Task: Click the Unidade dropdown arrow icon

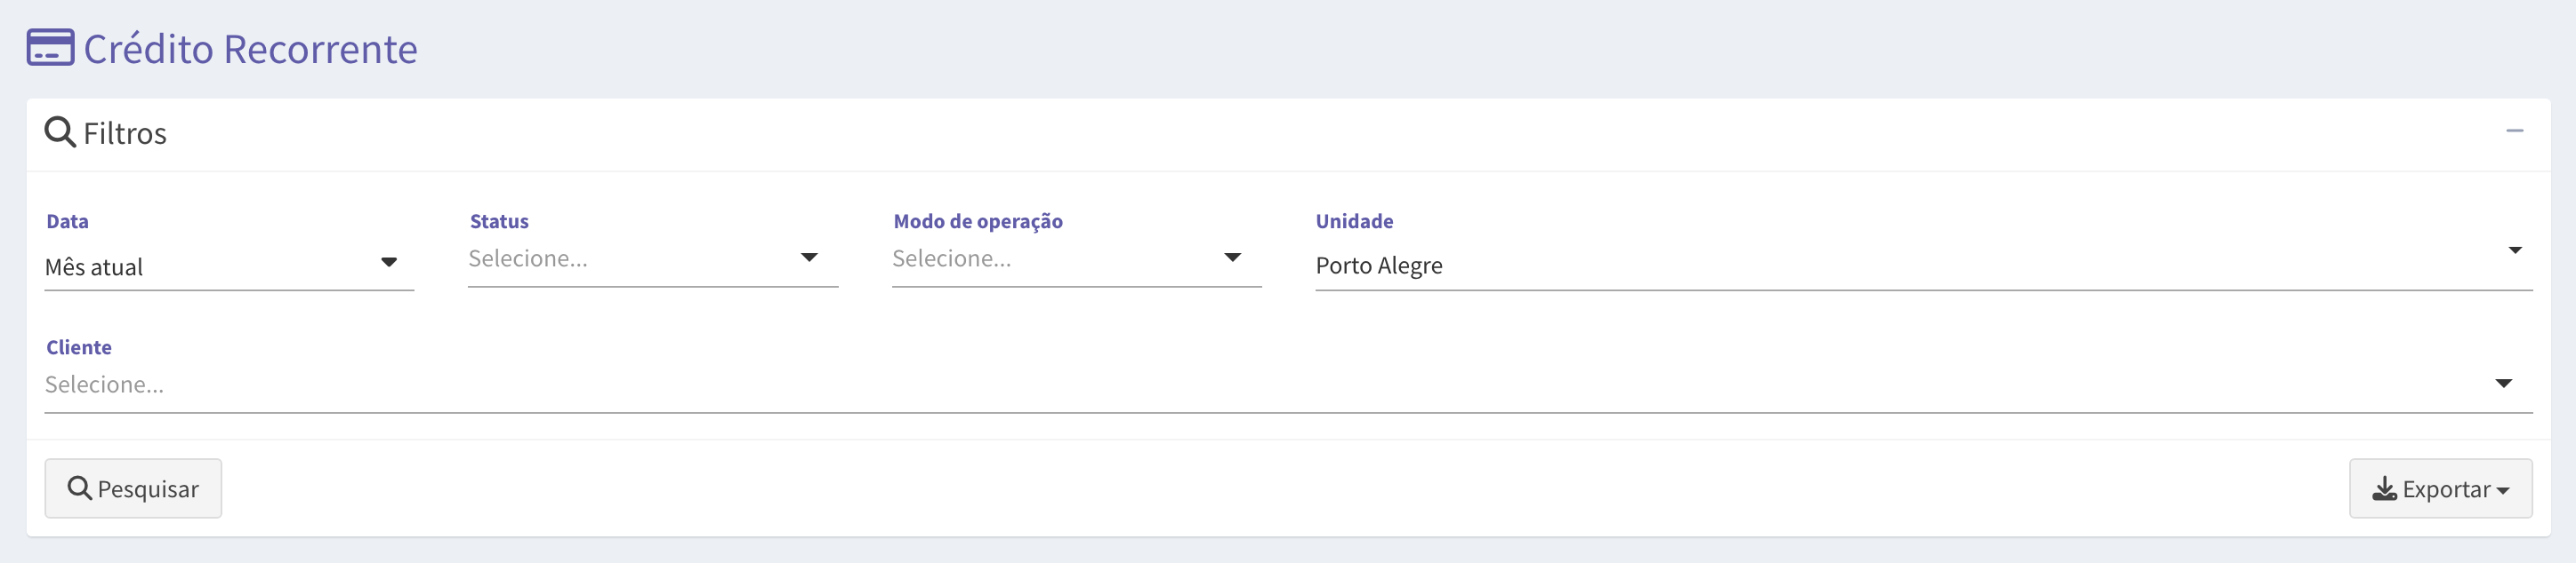Action: point(2514,250)
